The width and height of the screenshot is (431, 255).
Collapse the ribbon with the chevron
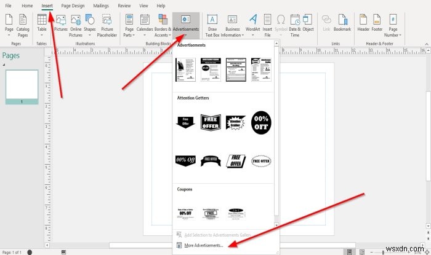pos(427,44)
